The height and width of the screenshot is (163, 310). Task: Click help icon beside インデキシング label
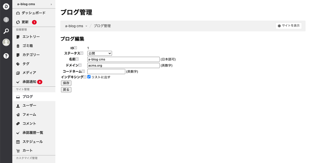click(85, 77)
